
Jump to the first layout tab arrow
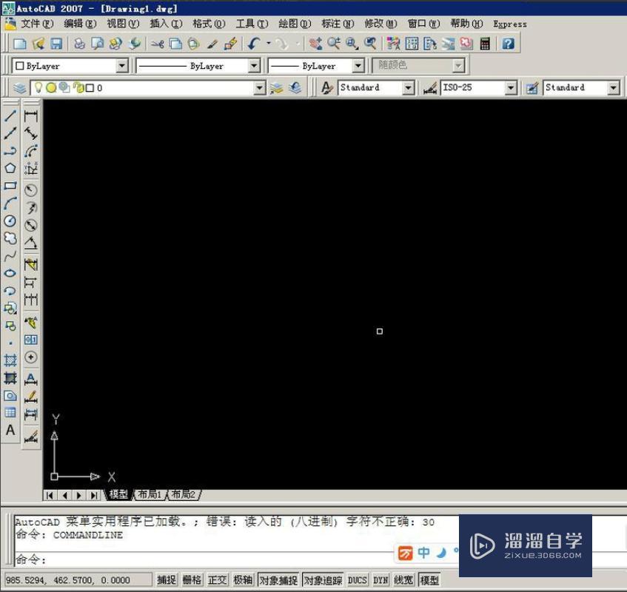click(50, 495)
